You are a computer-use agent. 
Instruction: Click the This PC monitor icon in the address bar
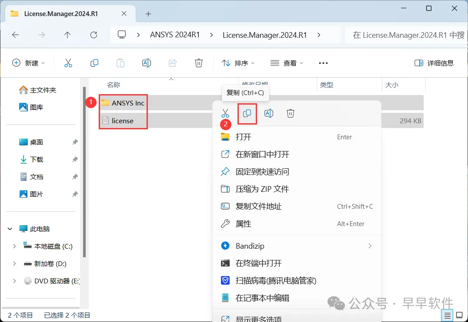coord(122,35)
